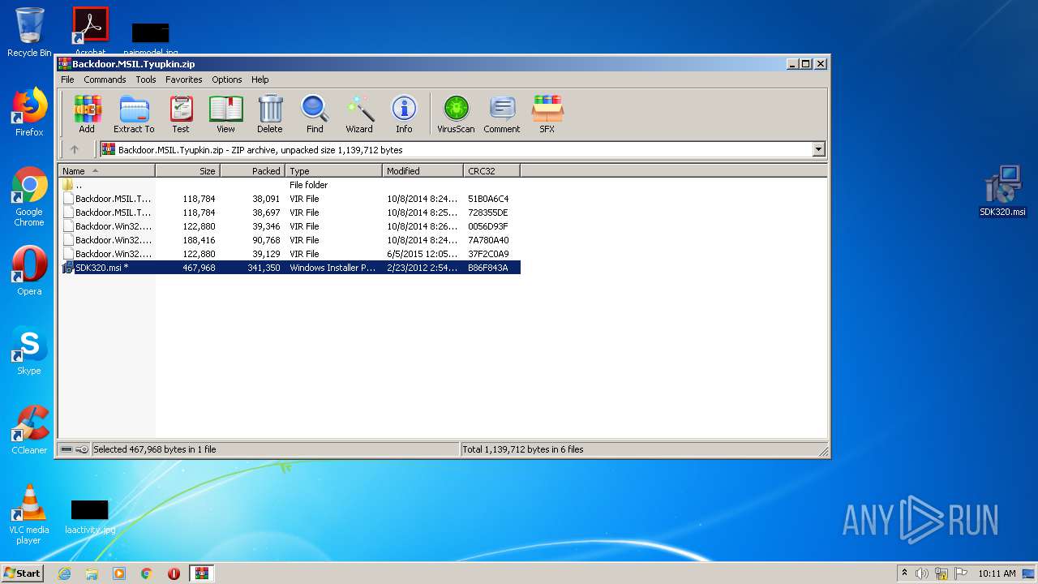Select the file with CRC32 728355DE
The width and height of the screenshot is (1038, 584).
290,213
